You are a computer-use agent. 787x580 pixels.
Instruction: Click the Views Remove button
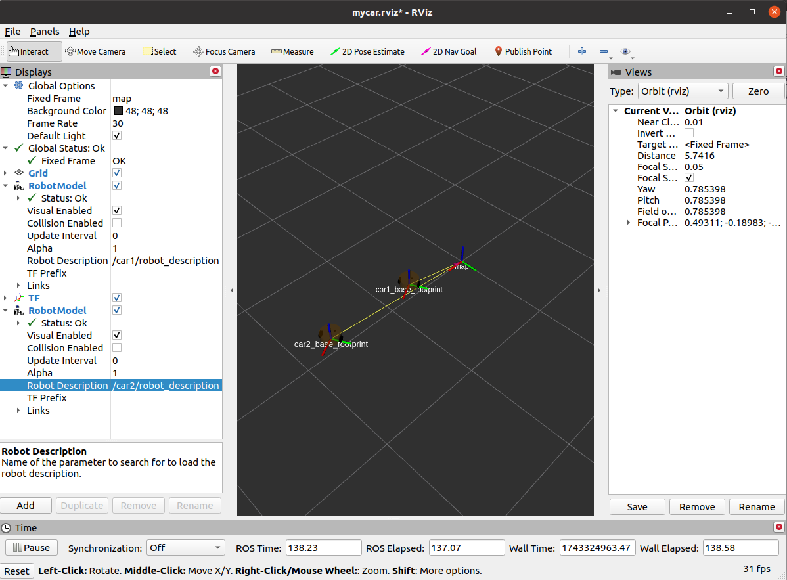(x=696, y=506)
